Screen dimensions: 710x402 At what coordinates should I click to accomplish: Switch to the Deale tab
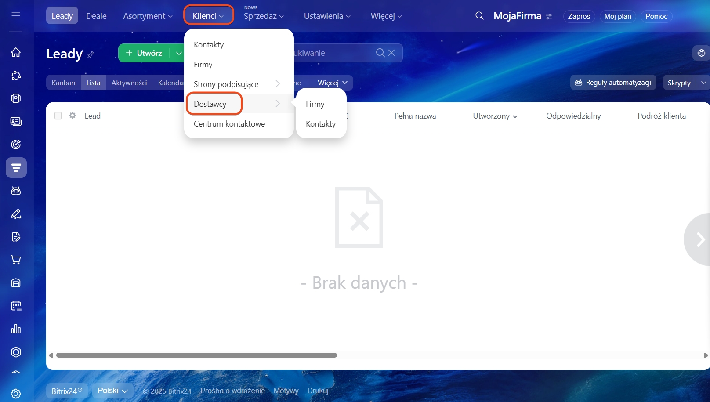point(96,16)
